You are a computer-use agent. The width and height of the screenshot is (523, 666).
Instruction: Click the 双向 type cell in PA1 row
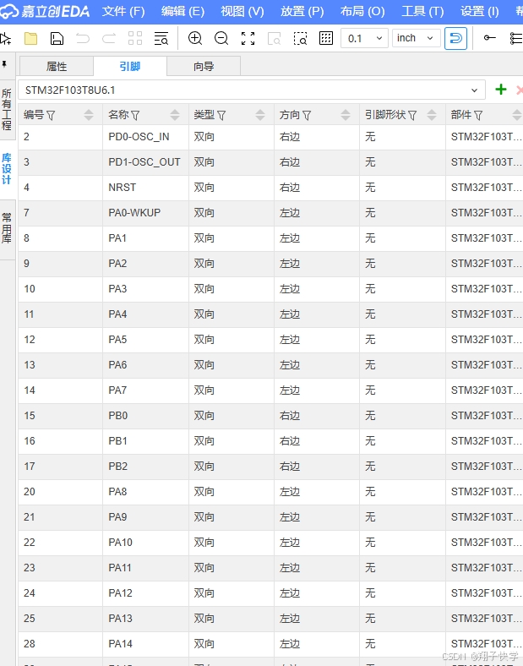(x=232, y=238)
